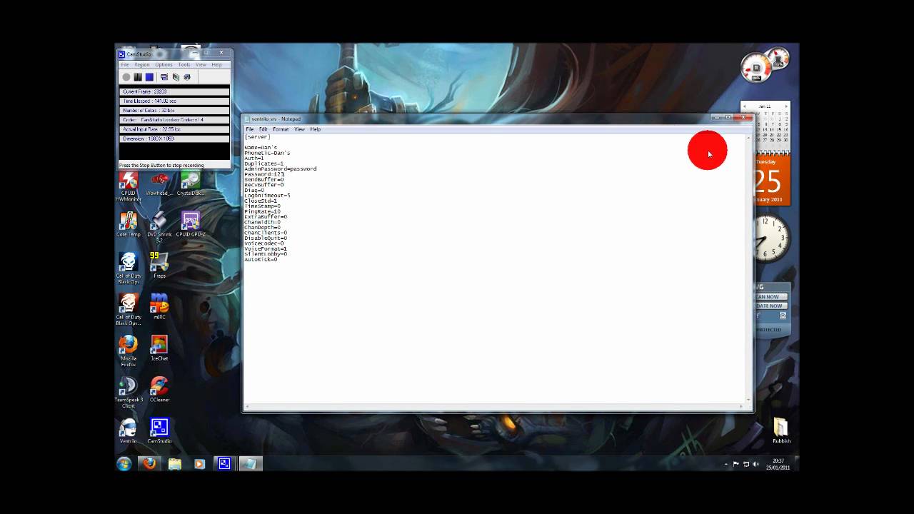Click the volume speaker tray icon
The width and height of the screenshot is (914, 514).
click(x=756, y=464)
